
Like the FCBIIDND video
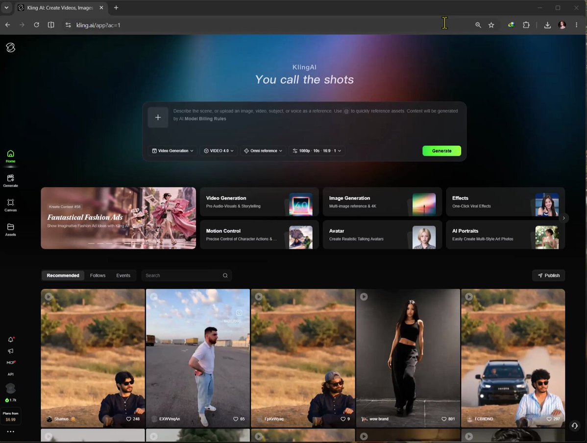549,419
